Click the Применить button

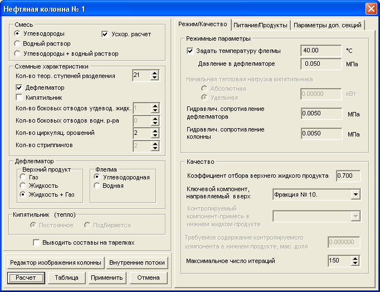pyautogui.click(x=107, y=278)
